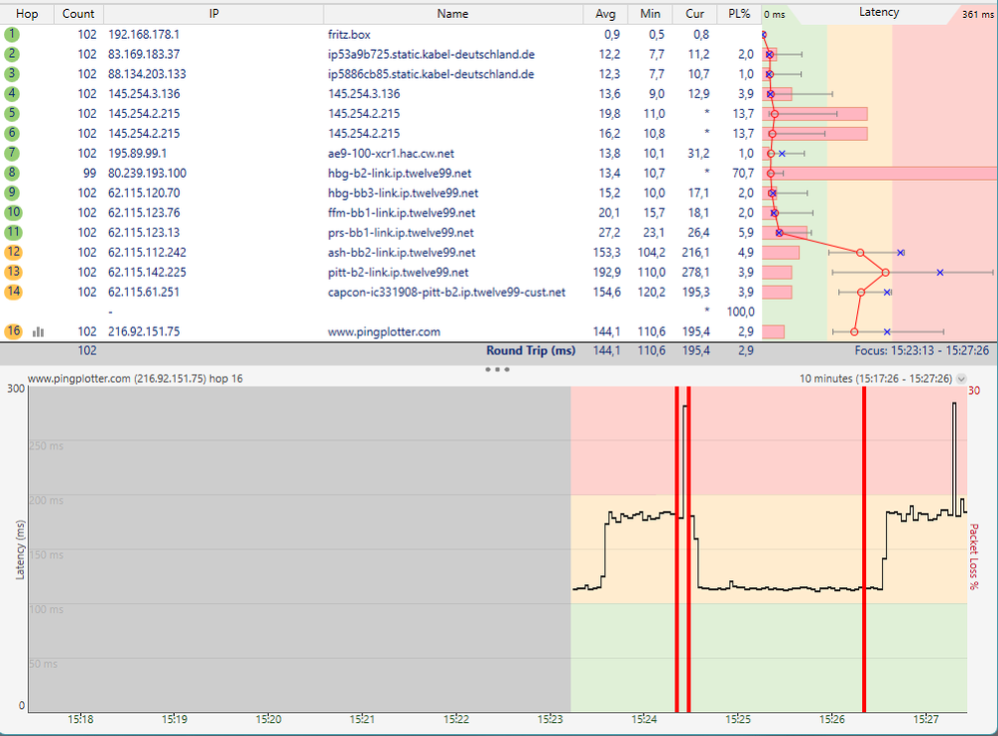
Task: Select capcon-ic331908-pitt-b2 hop name
Action: tap(447, 292)
